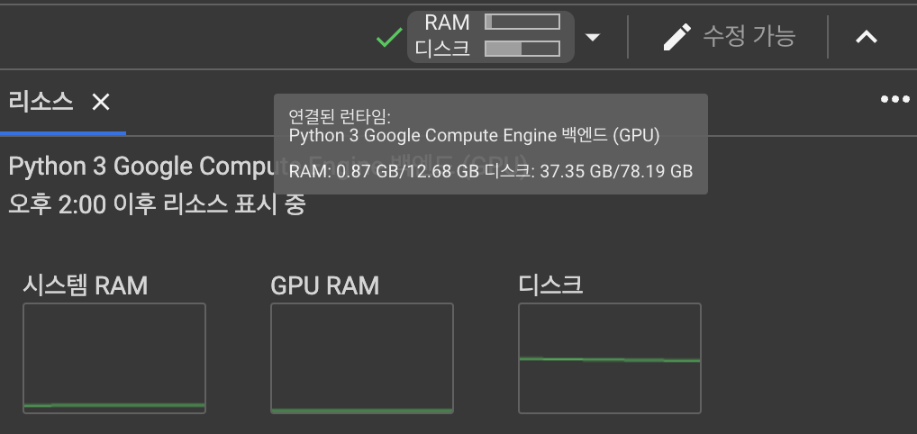
Task: Click the 시스템 RAM usage graph
Action: pyautogui.click(x=114, y=358)
